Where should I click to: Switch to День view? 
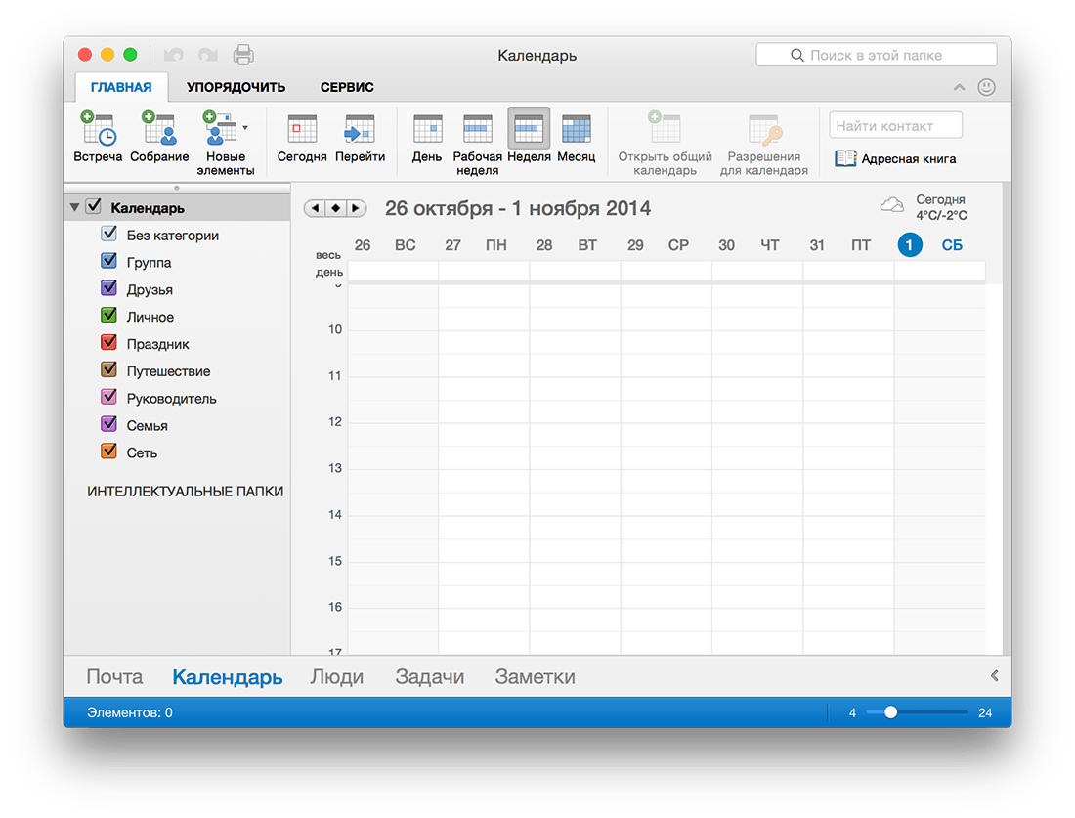pyautogui.click(x=426, y=137)
